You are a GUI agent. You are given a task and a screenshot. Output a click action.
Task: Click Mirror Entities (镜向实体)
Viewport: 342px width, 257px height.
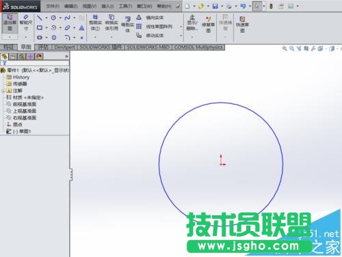[x=150, y=18]
